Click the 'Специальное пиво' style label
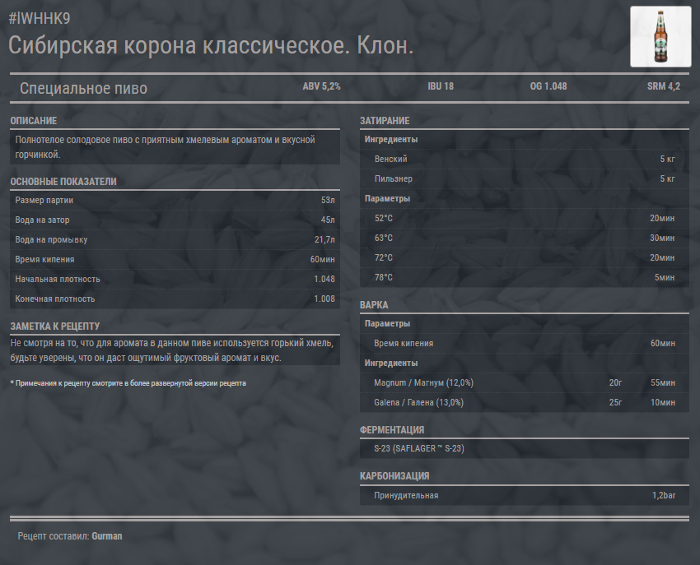 83,88
